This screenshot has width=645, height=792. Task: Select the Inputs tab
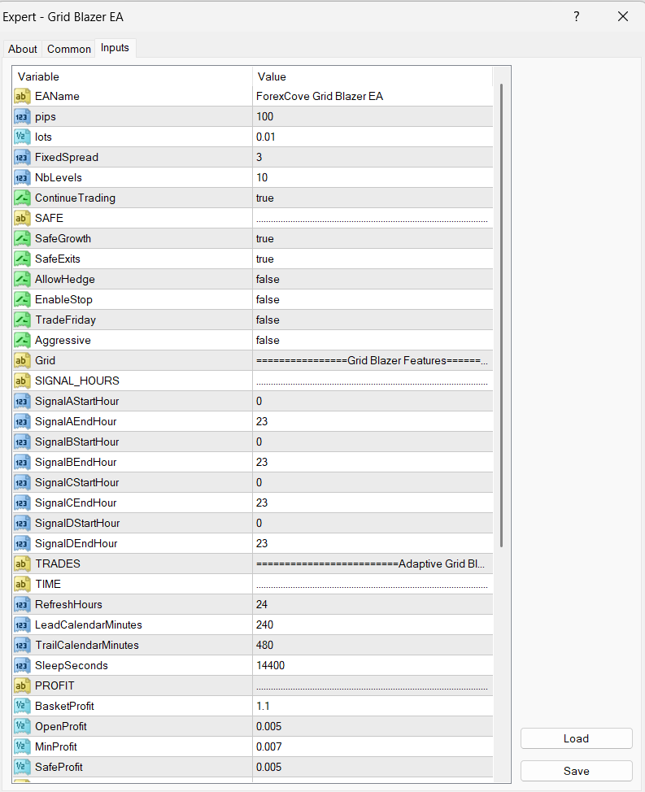tap(115, 47)
